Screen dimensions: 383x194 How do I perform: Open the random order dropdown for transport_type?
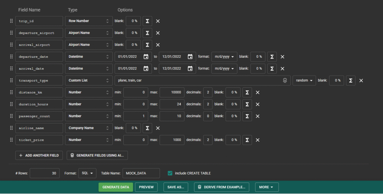pyautogui.click(x=304, y=80)
